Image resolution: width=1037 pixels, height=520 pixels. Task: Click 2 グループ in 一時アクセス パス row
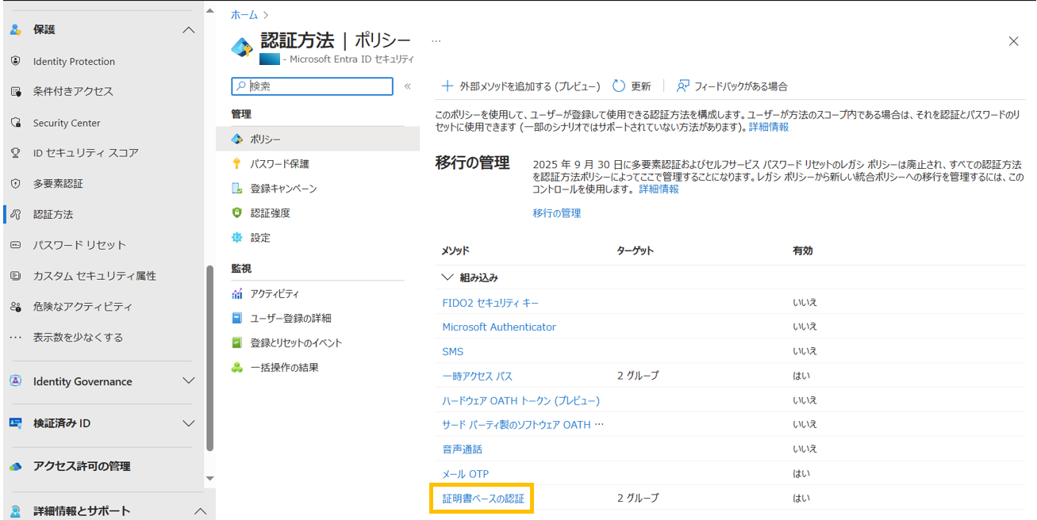[638, 375]
